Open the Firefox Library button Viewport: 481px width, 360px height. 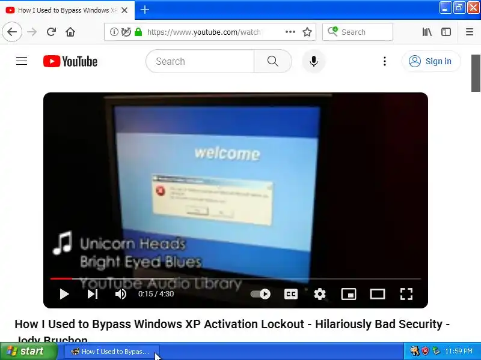click(x=427, y=32)
